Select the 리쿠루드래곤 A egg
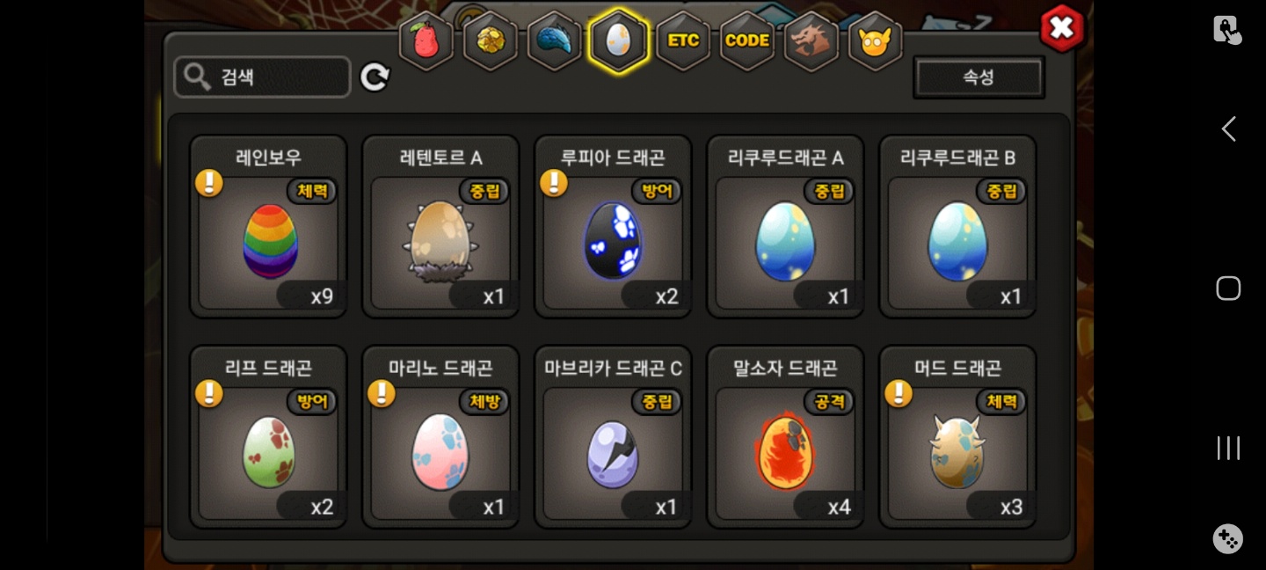This screenshot has height=570, width=1266. (786, 226)
